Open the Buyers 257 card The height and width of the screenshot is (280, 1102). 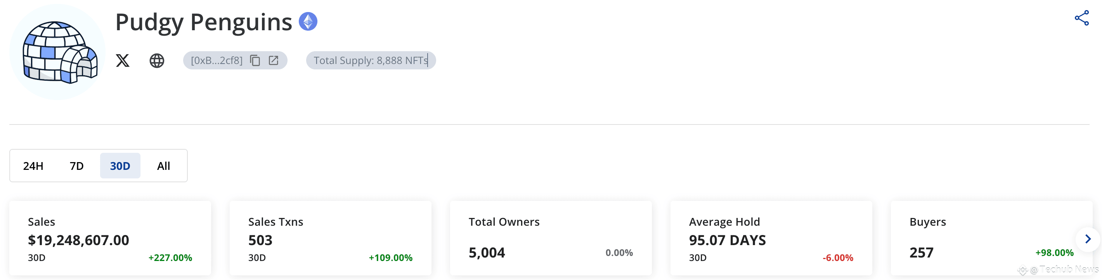click(991, 239)
